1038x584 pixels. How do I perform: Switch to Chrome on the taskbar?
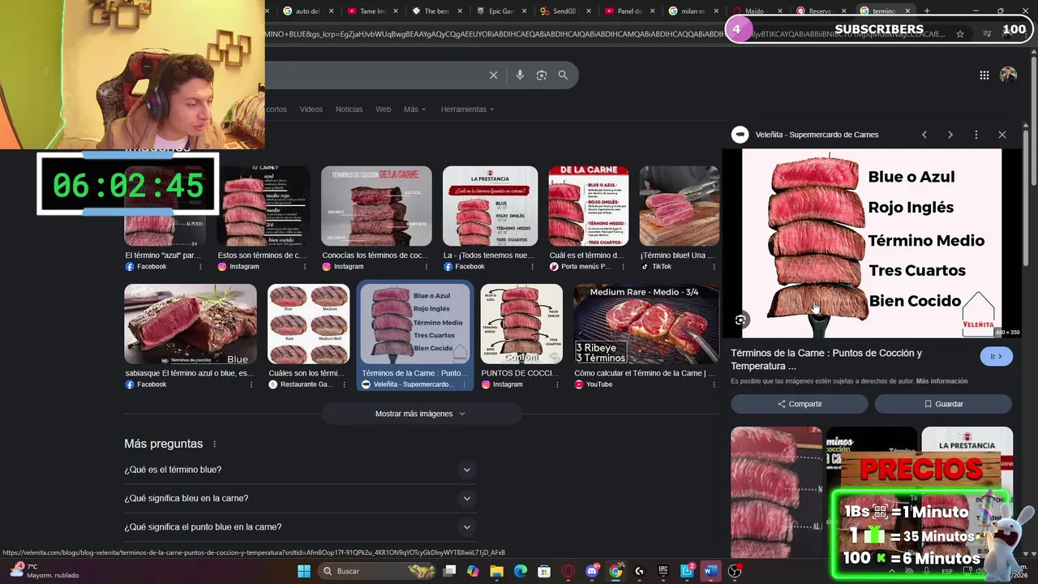[616, 571]
